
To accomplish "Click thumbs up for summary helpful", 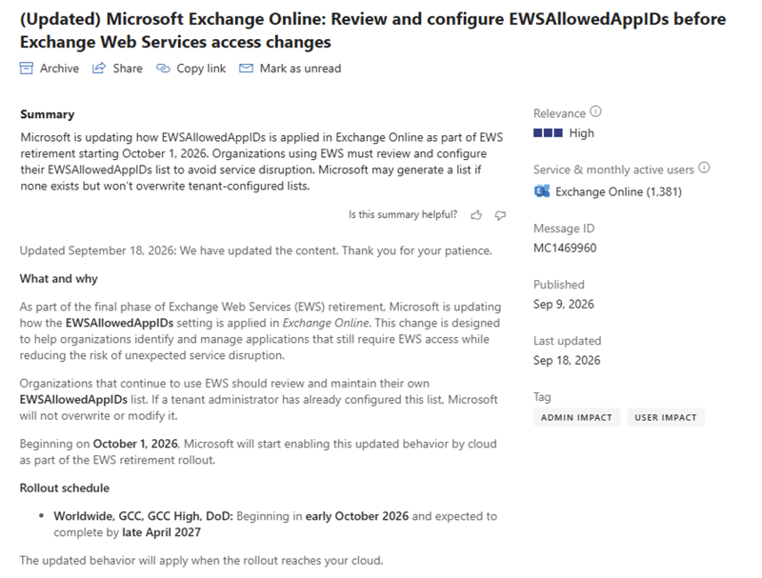I will (x=476, y=214).
